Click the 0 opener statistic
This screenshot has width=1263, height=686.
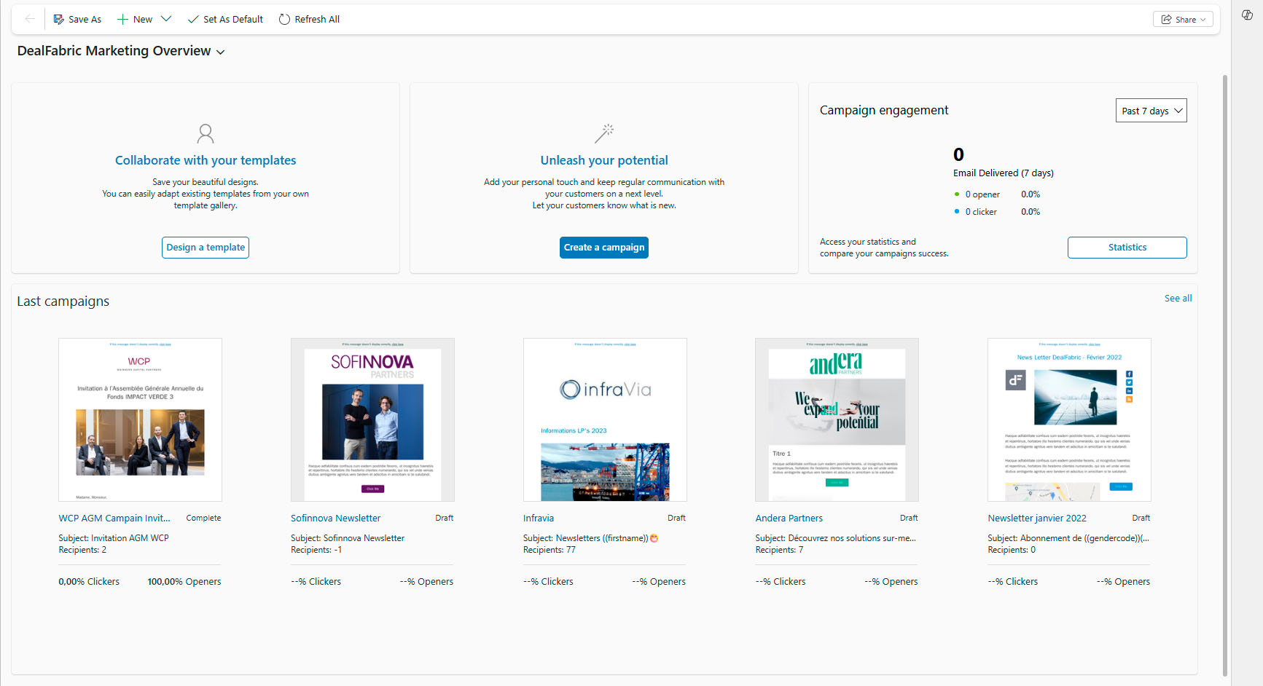(x=982, y=194)
